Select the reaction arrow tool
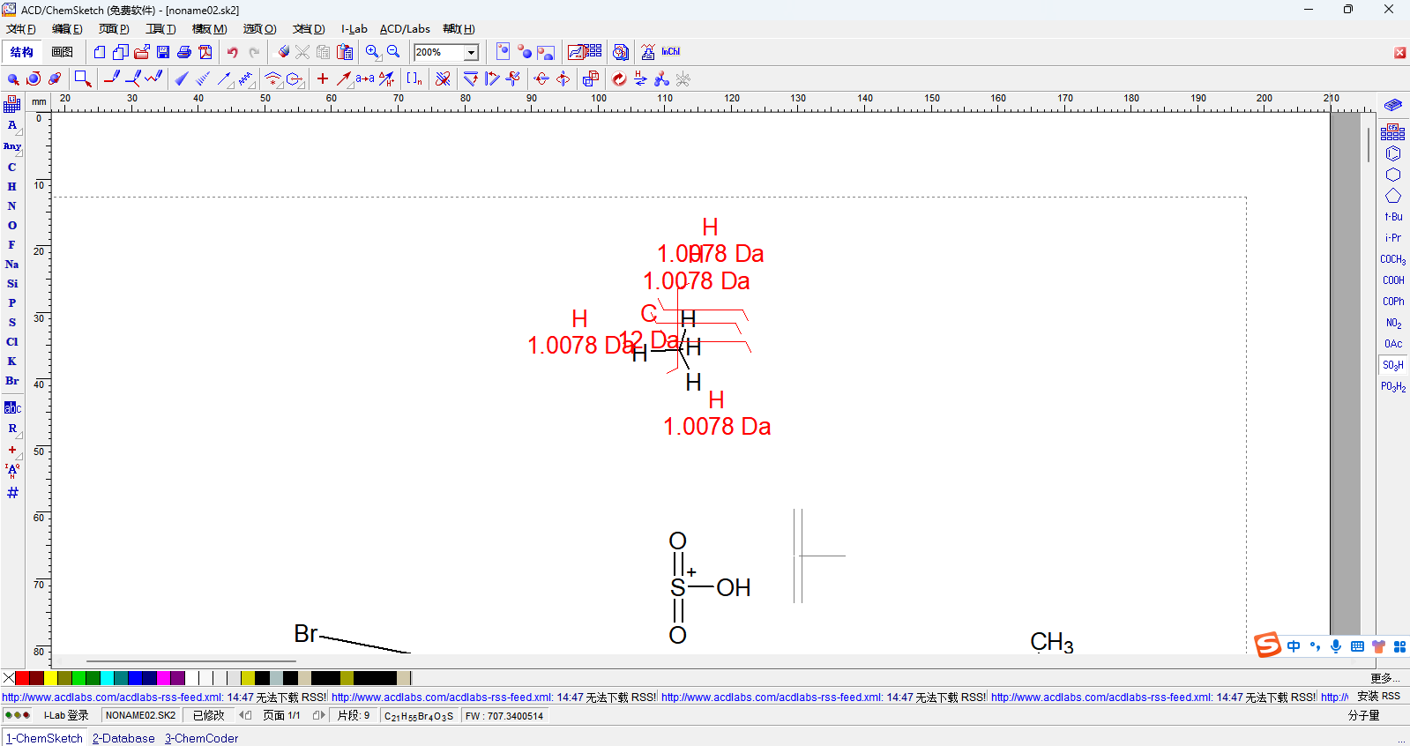The image size is (1410, 746). tap(344, 78)
